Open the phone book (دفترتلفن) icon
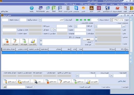The height and width of the screenshot is (95, 134). tap(131, 9)
